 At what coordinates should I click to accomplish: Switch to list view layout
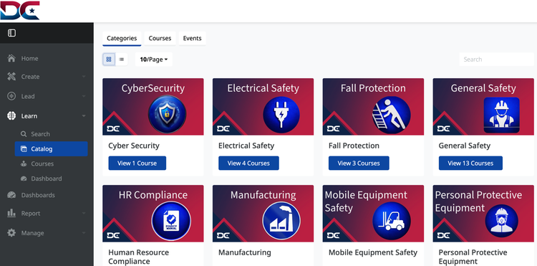[x=121, y=60]
